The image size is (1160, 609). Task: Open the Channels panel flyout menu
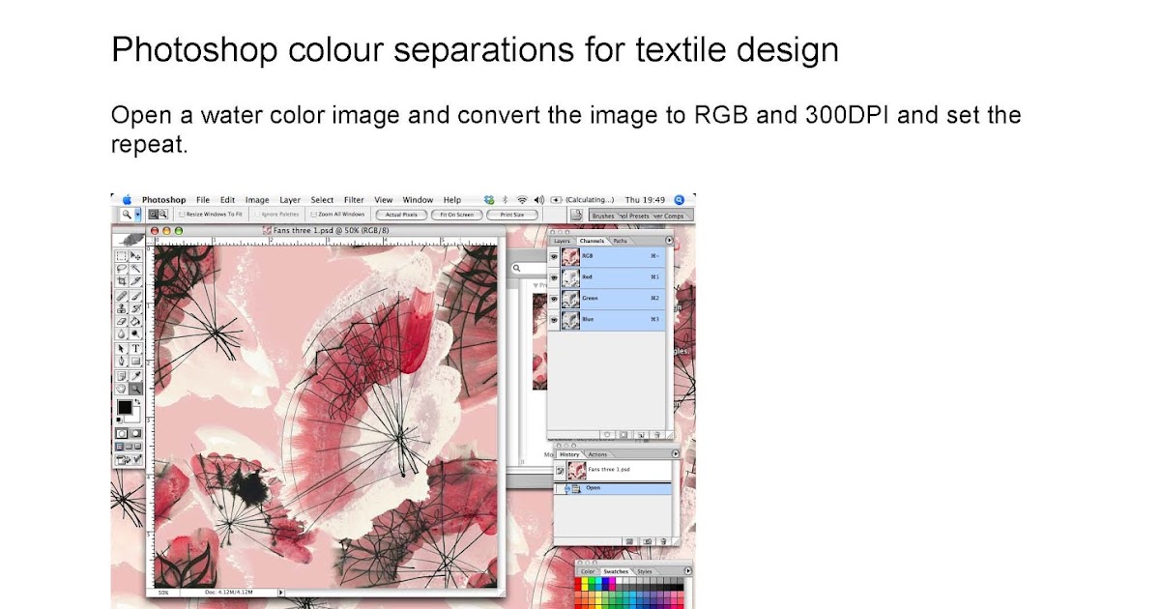tap(668, 242)
